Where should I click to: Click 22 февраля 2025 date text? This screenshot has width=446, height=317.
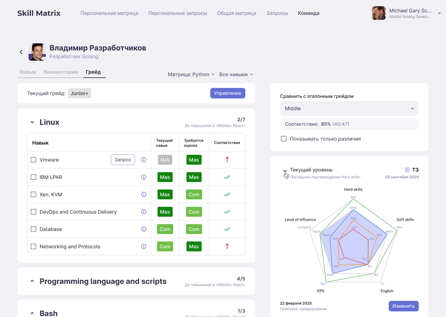(296, 303)
